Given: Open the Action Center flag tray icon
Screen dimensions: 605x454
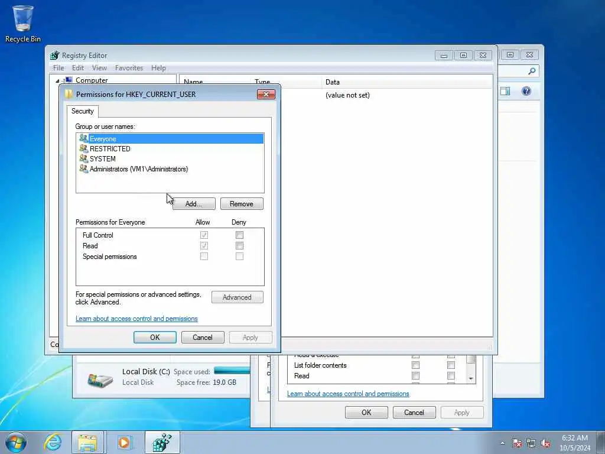Looking at the screenshot, I should point(517,443).
